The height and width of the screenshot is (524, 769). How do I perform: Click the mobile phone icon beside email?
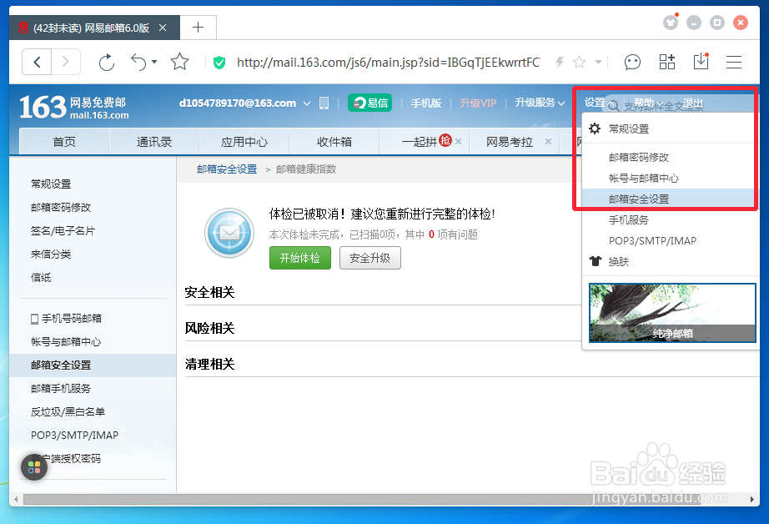(x=324, y=103)
